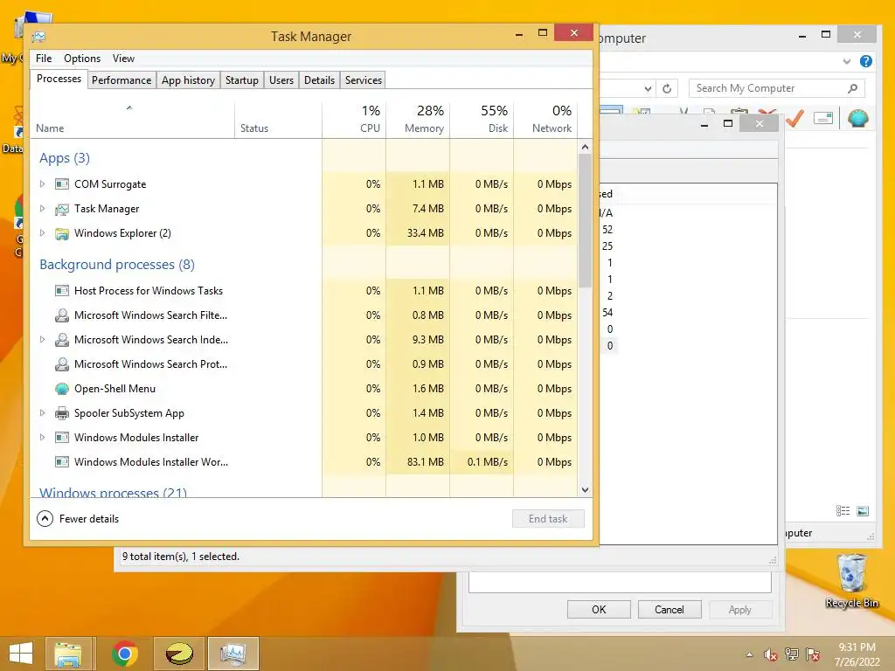Click the refresh icon in My Computer address bar
The image size is (895, 671).
coord(667,88)
